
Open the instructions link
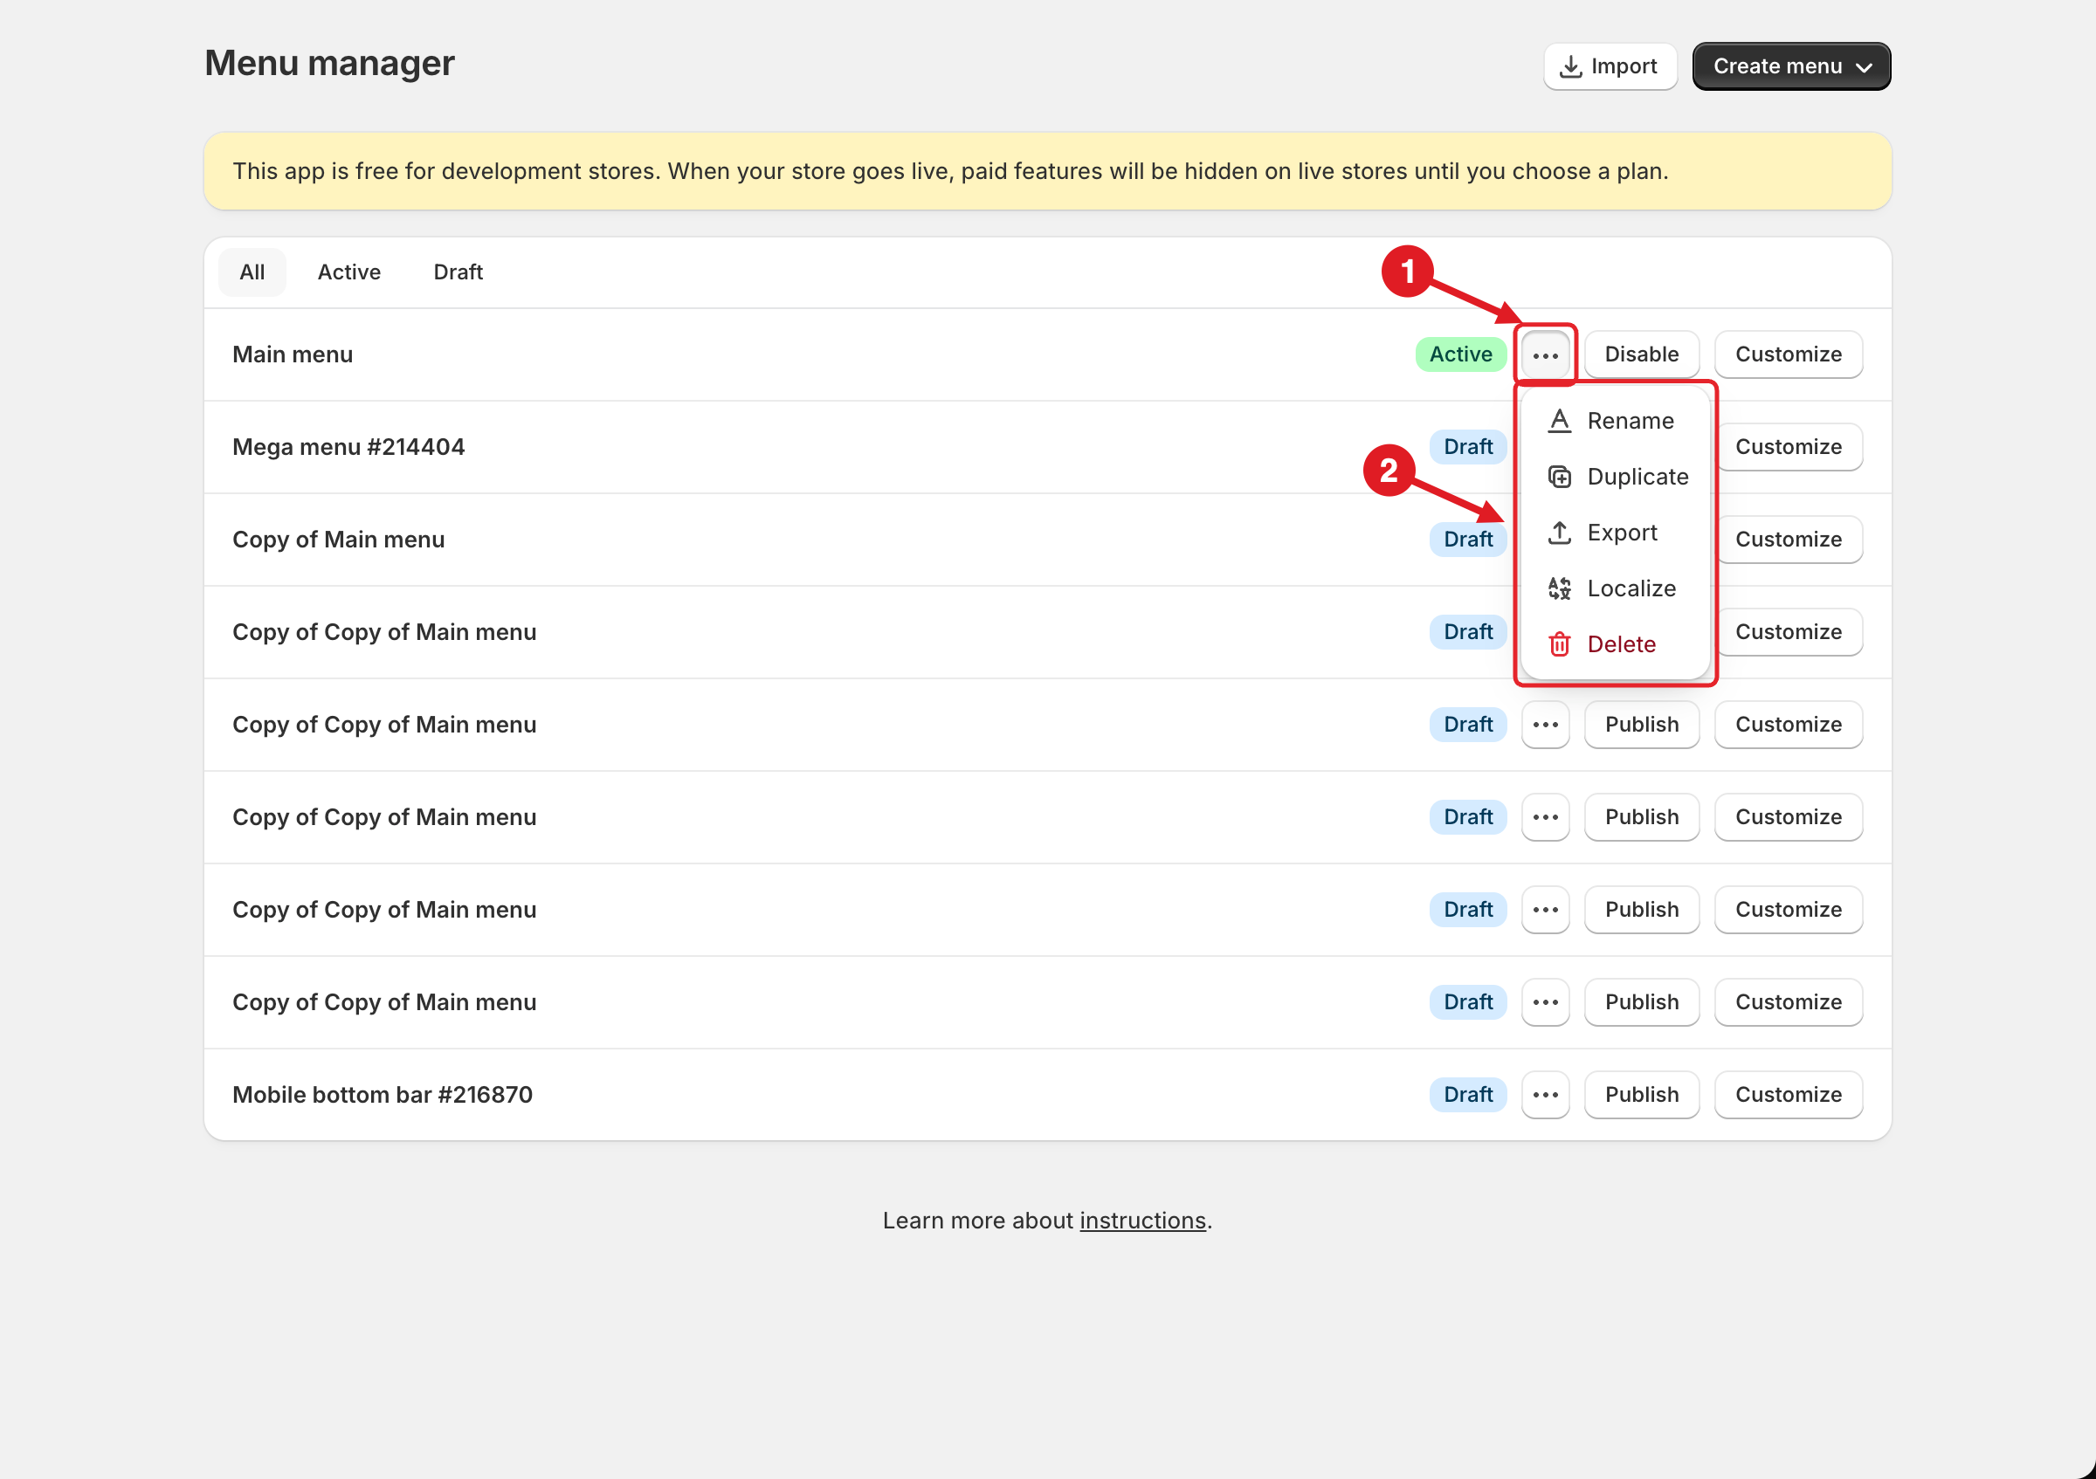point(1143,1221)
